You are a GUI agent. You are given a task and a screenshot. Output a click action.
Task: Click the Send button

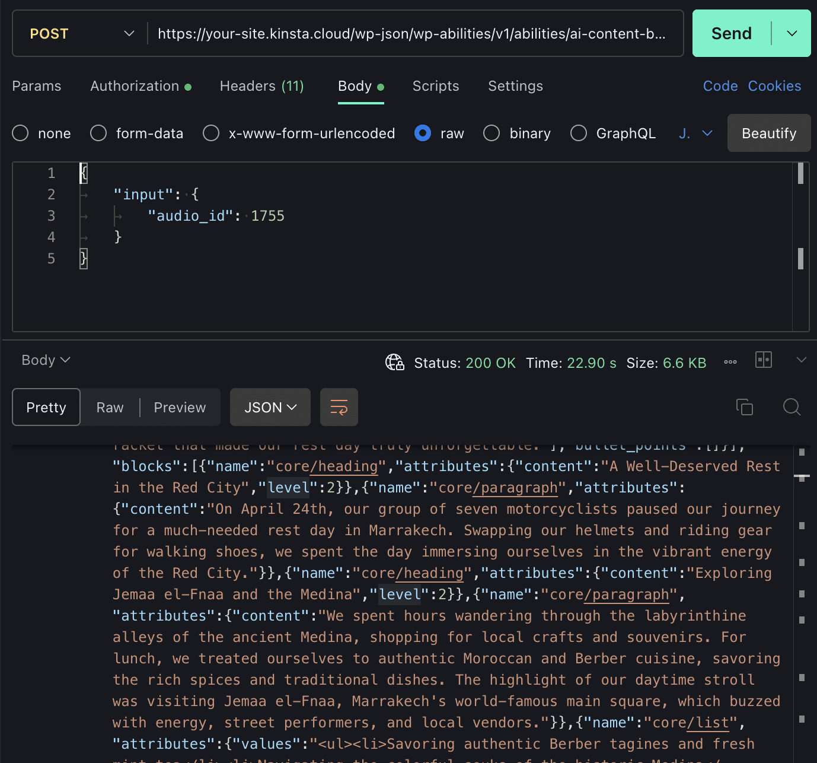732,33
